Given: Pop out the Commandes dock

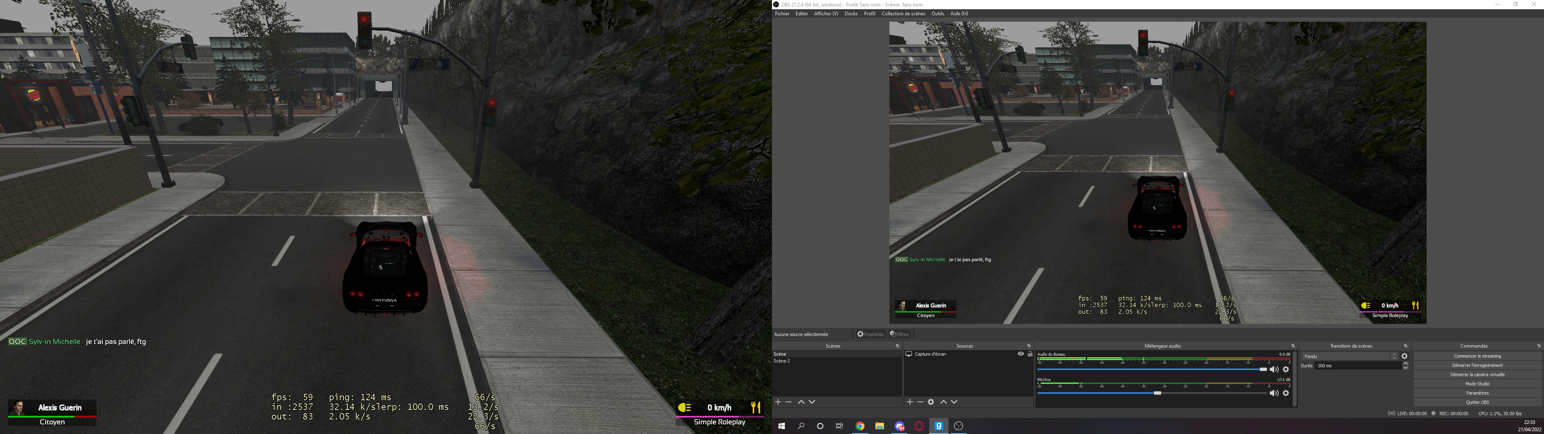Looking at the screenshot, I should point(1539,346).
